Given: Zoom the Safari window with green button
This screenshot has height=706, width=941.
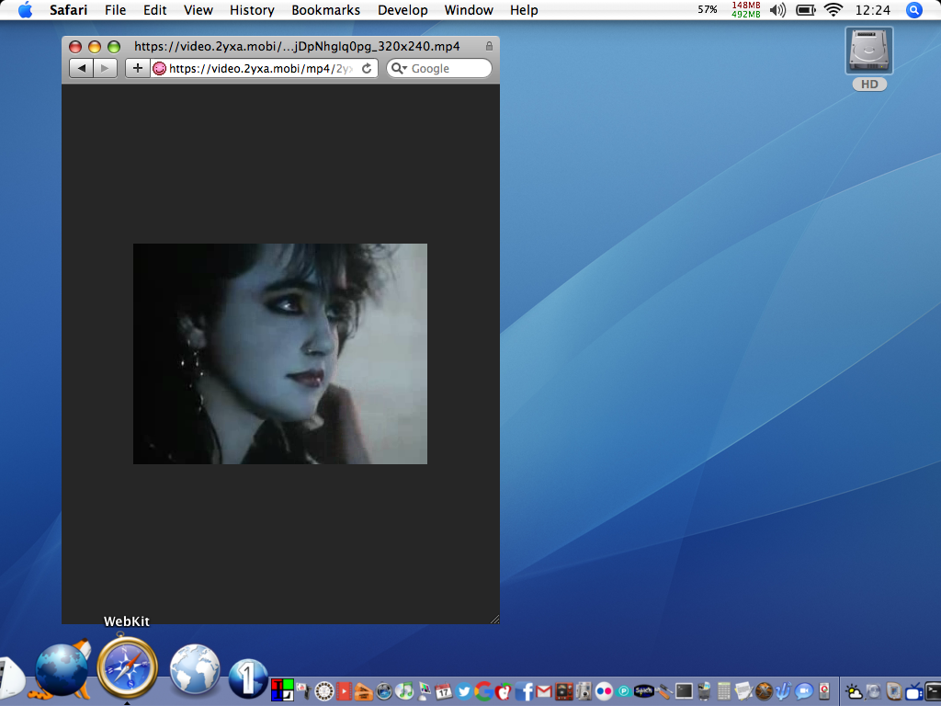Looking at the screenshot, I should tap(113, 47).
